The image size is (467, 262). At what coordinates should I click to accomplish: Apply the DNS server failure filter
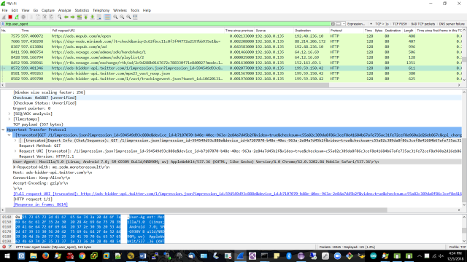tap(452, 24)
